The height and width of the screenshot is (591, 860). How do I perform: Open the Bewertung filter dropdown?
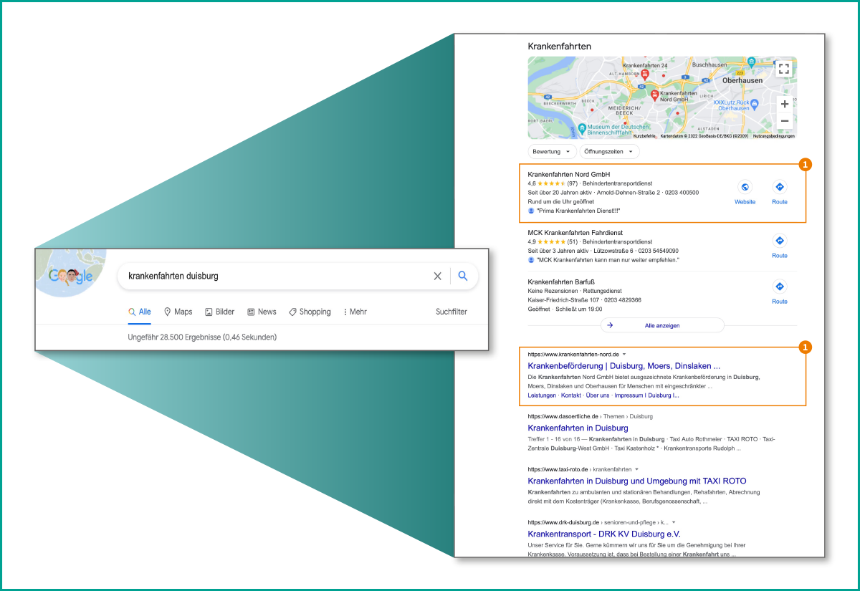pyautogui.click(x=552, y=151)
